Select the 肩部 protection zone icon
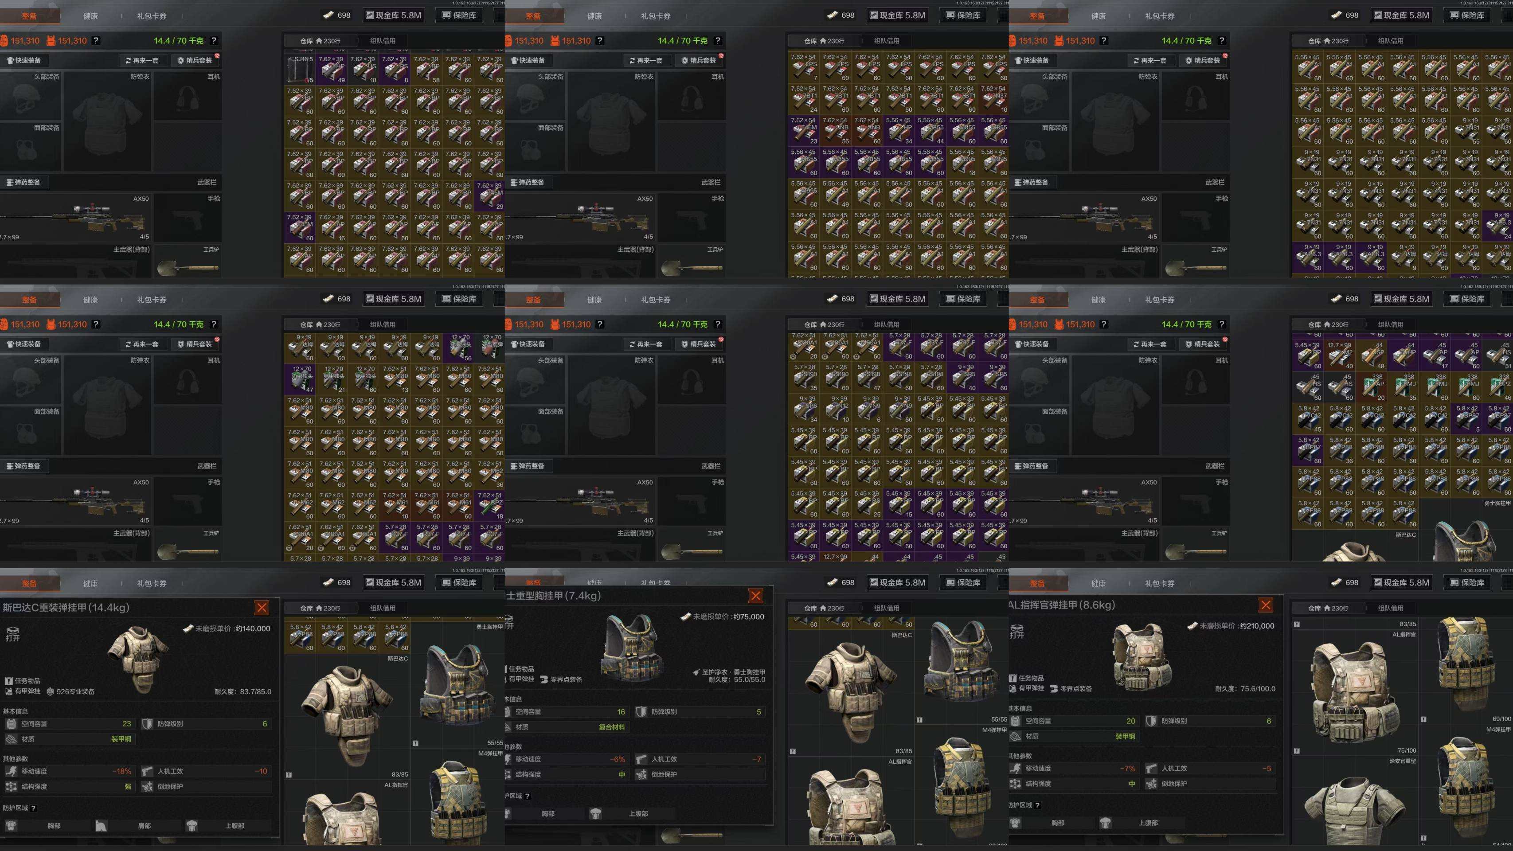 pyautogui.click(x=101, y=826)
